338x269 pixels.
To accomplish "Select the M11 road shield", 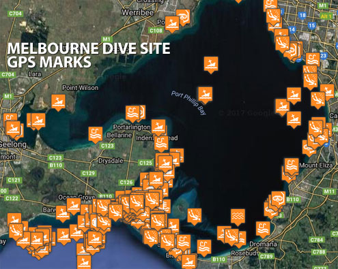I will pos(329,191).
